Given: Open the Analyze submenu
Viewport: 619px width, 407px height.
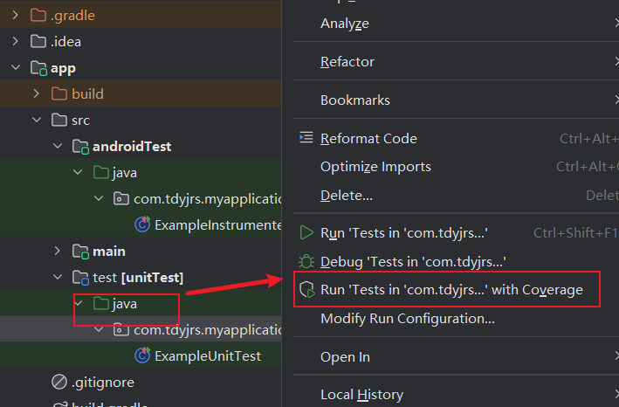Looking at the screenshot, I should click(345, 24).
